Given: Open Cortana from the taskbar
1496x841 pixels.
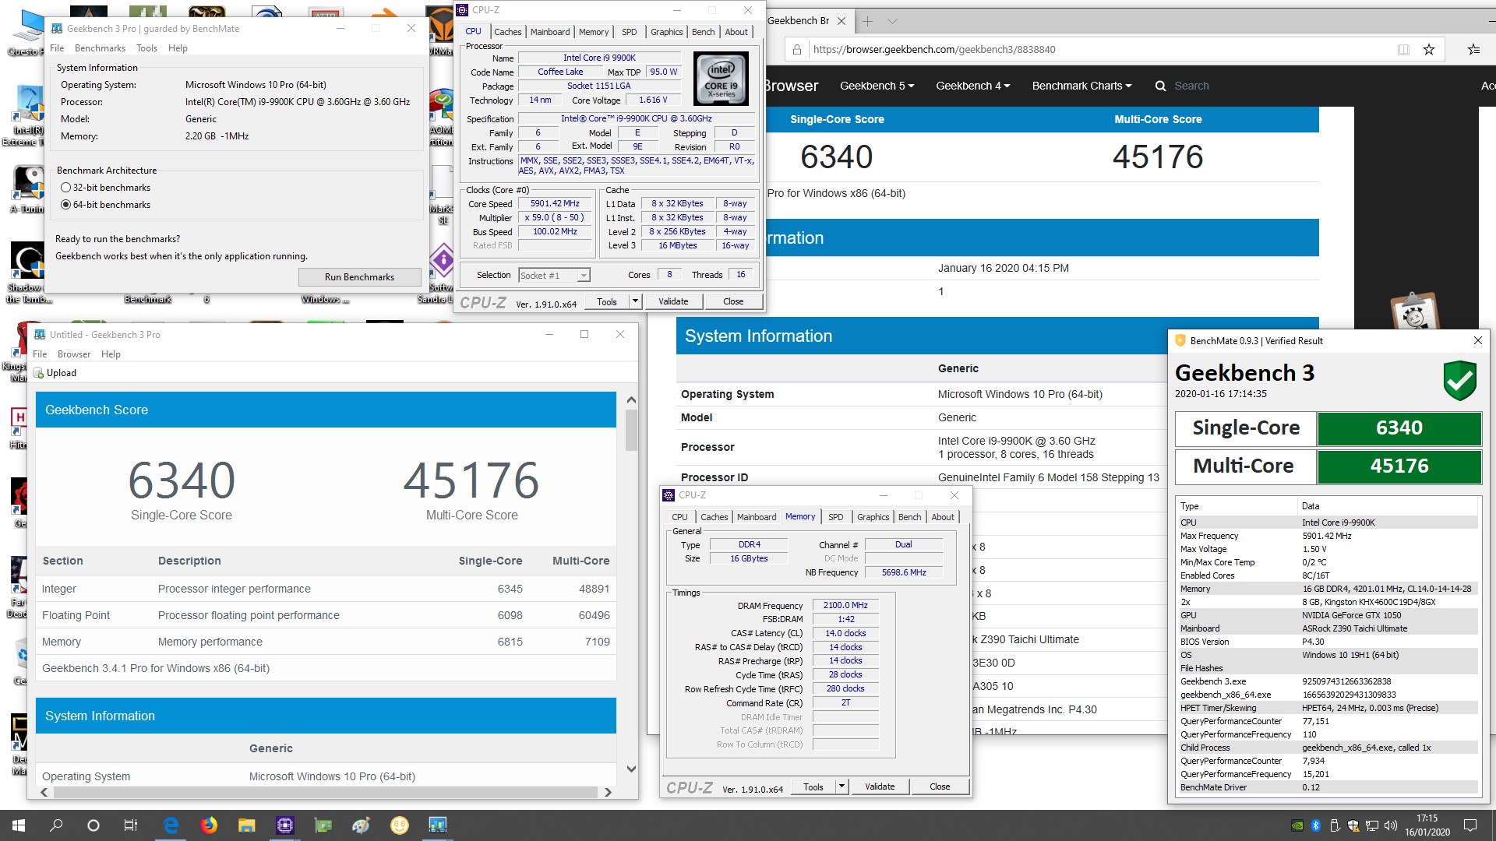Looking at the screenshot, I should coord(93,825).
